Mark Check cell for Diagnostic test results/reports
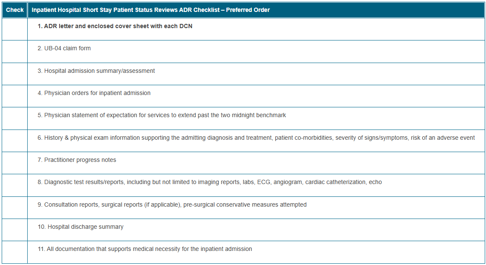The width and height of the screenshot is (486, 265). click(x=14, y=185)
